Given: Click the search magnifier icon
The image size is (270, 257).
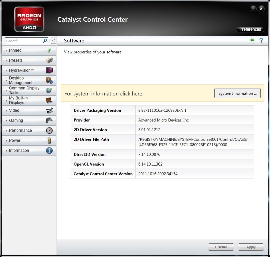Looking at the screenshot, I should [x=45, y=41].
